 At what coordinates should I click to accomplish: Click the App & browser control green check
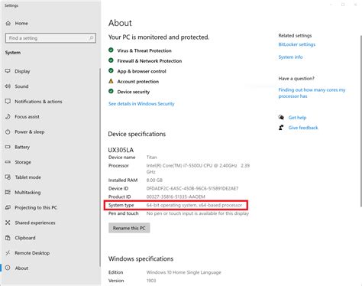click(x=111, y=70)
